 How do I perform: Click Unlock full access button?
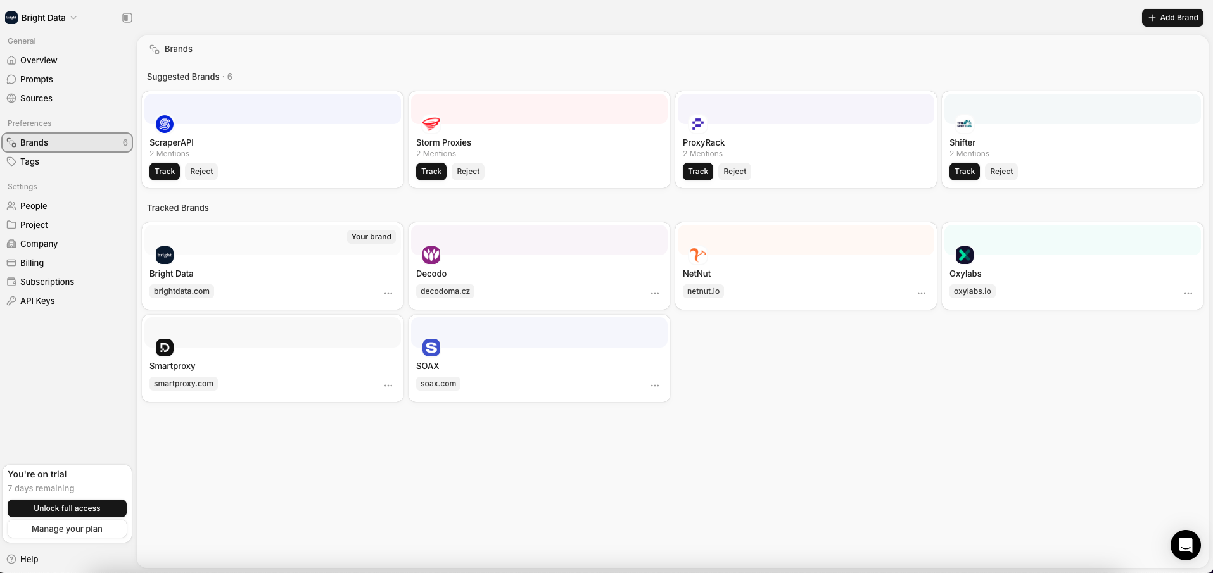coord(67,508)
